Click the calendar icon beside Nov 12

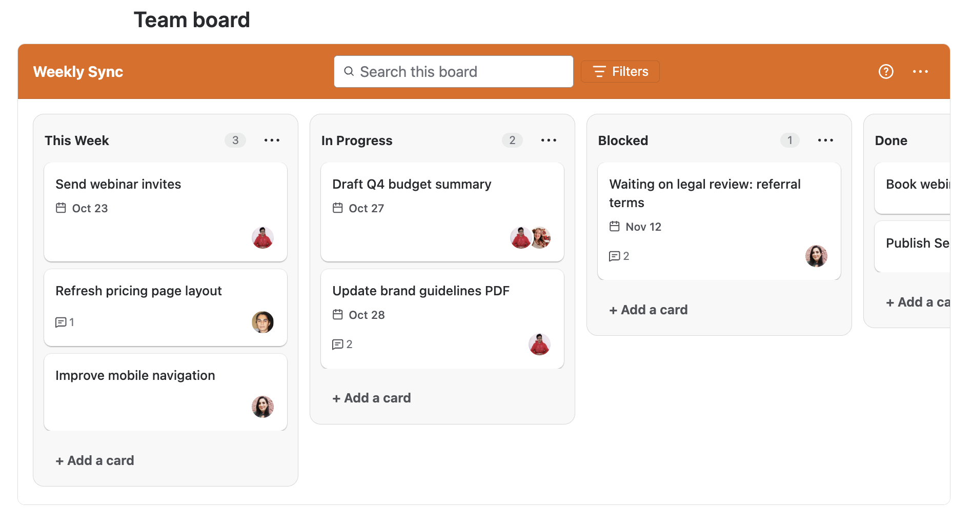(615, 227)
